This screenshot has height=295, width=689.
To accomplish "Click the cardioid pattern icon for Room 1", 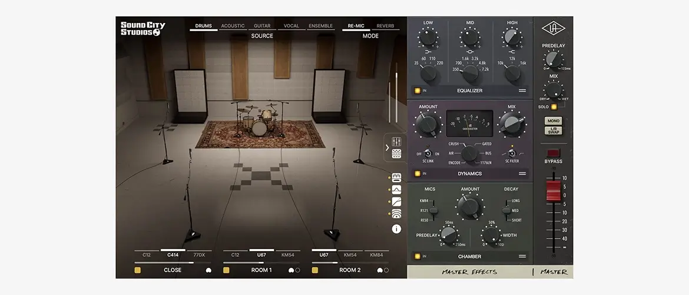I will pos(290,270).
